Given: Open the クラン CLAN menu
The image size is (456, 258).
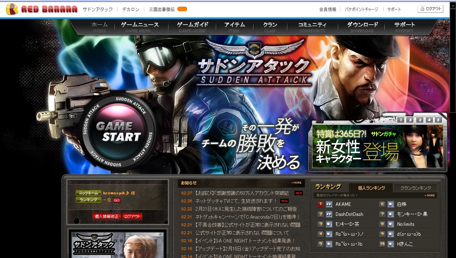Looking at the screenshot, I should tap(270, 27).
